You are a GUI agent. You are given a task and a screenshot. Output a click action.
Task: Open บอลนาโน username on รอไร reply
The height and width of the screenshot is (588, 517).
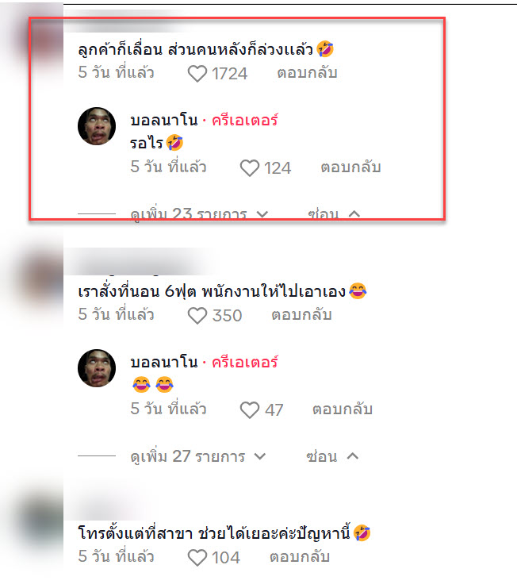[164, 121]
